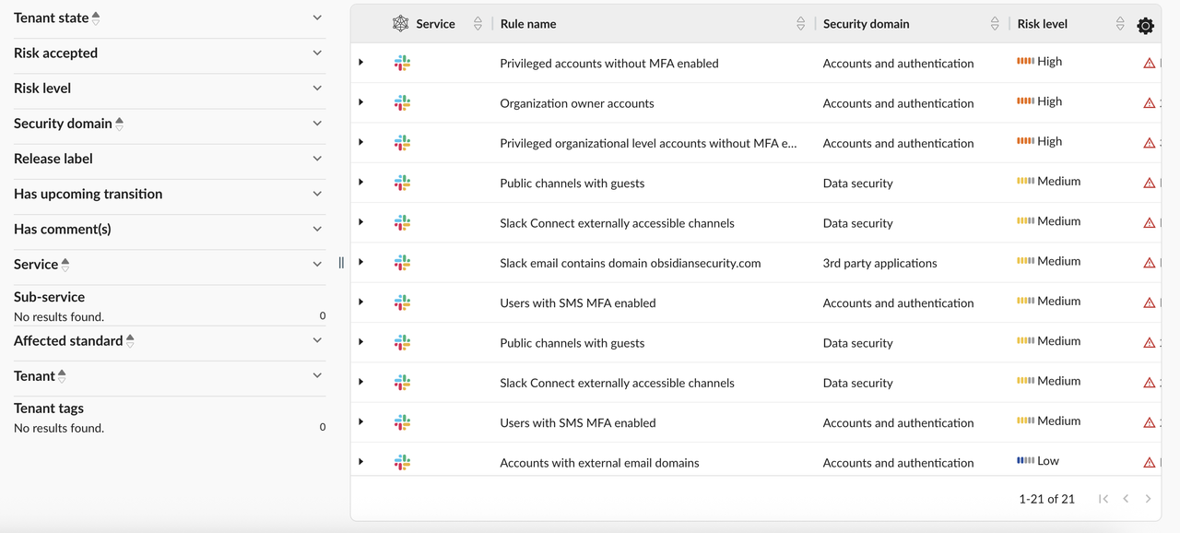1180x533 pixels.
Task: Click the High risk level indicator bars
Action: (x=1025, y=62)
